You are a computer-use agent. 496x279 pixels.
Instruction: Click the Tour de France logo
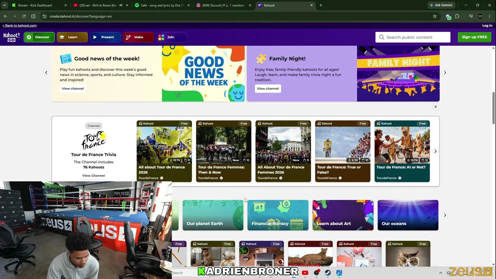93,140
